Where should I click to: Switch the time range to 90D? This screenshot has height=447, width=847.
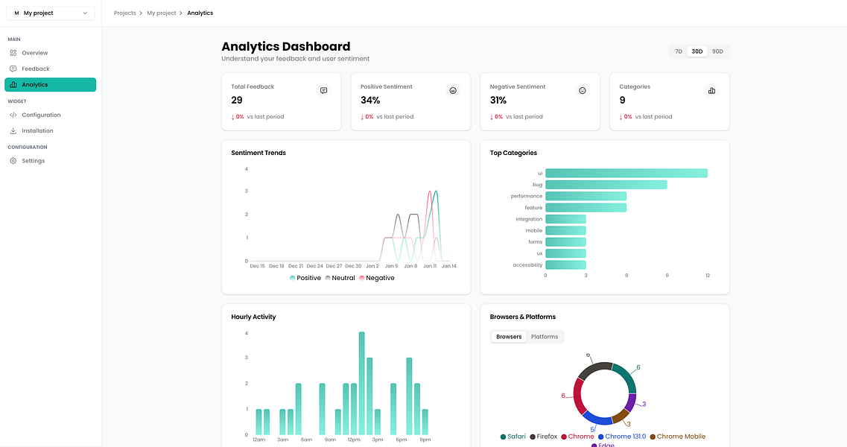[717, 51]
